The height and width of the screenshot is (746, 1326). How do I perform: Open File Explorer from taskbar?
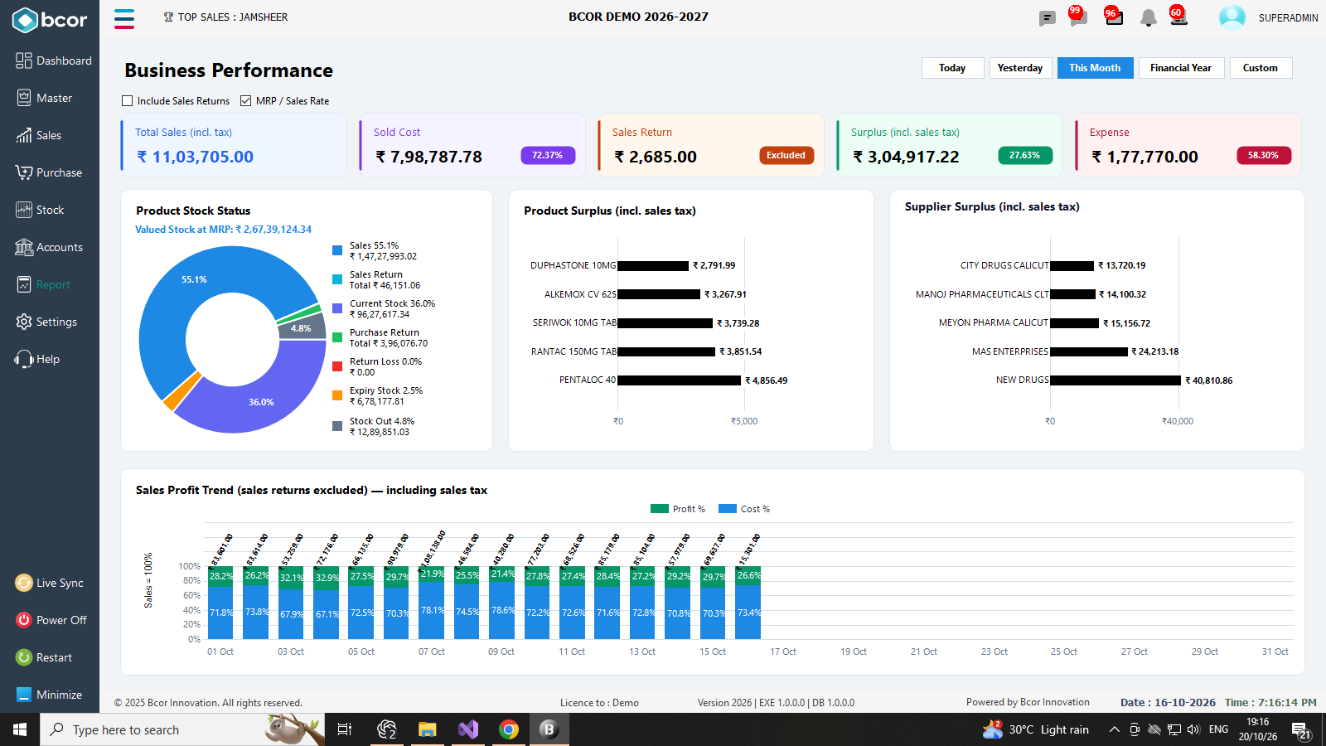[x=427, y=729]
